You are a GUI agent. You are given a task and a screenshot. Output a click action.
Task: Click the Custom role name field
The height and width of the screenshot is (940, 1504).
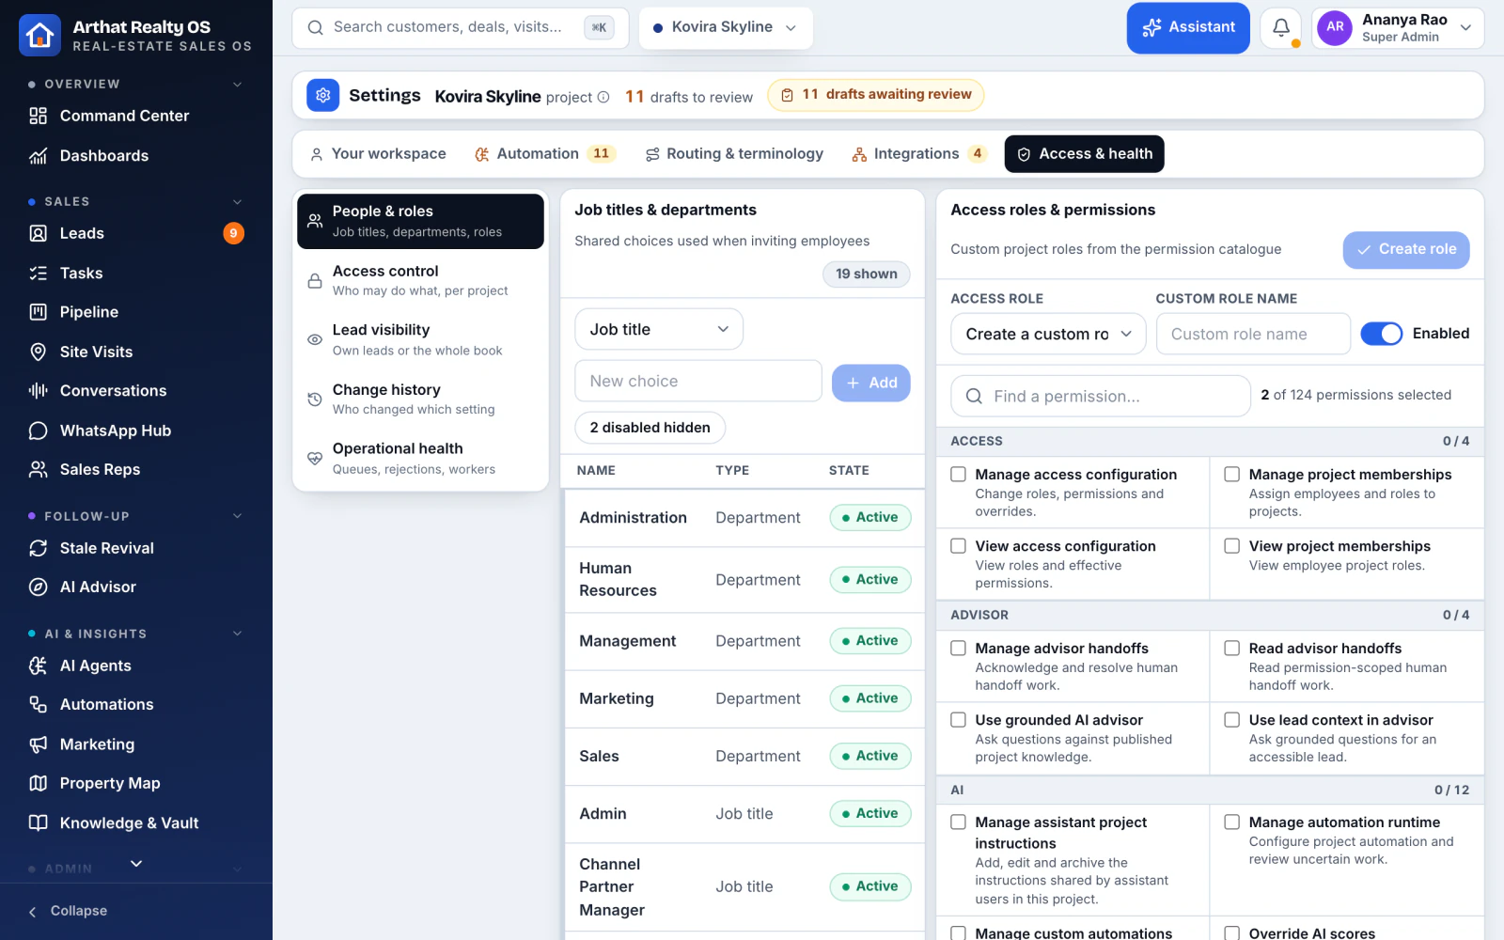coord(1253,334)
